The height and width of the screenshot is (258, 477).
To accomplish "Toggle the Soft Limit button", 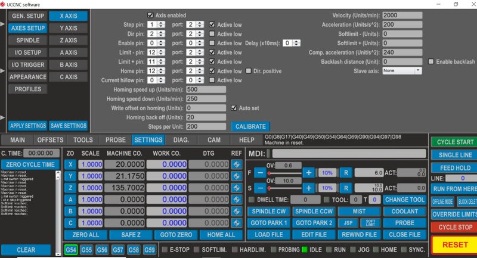I will 370,223.
